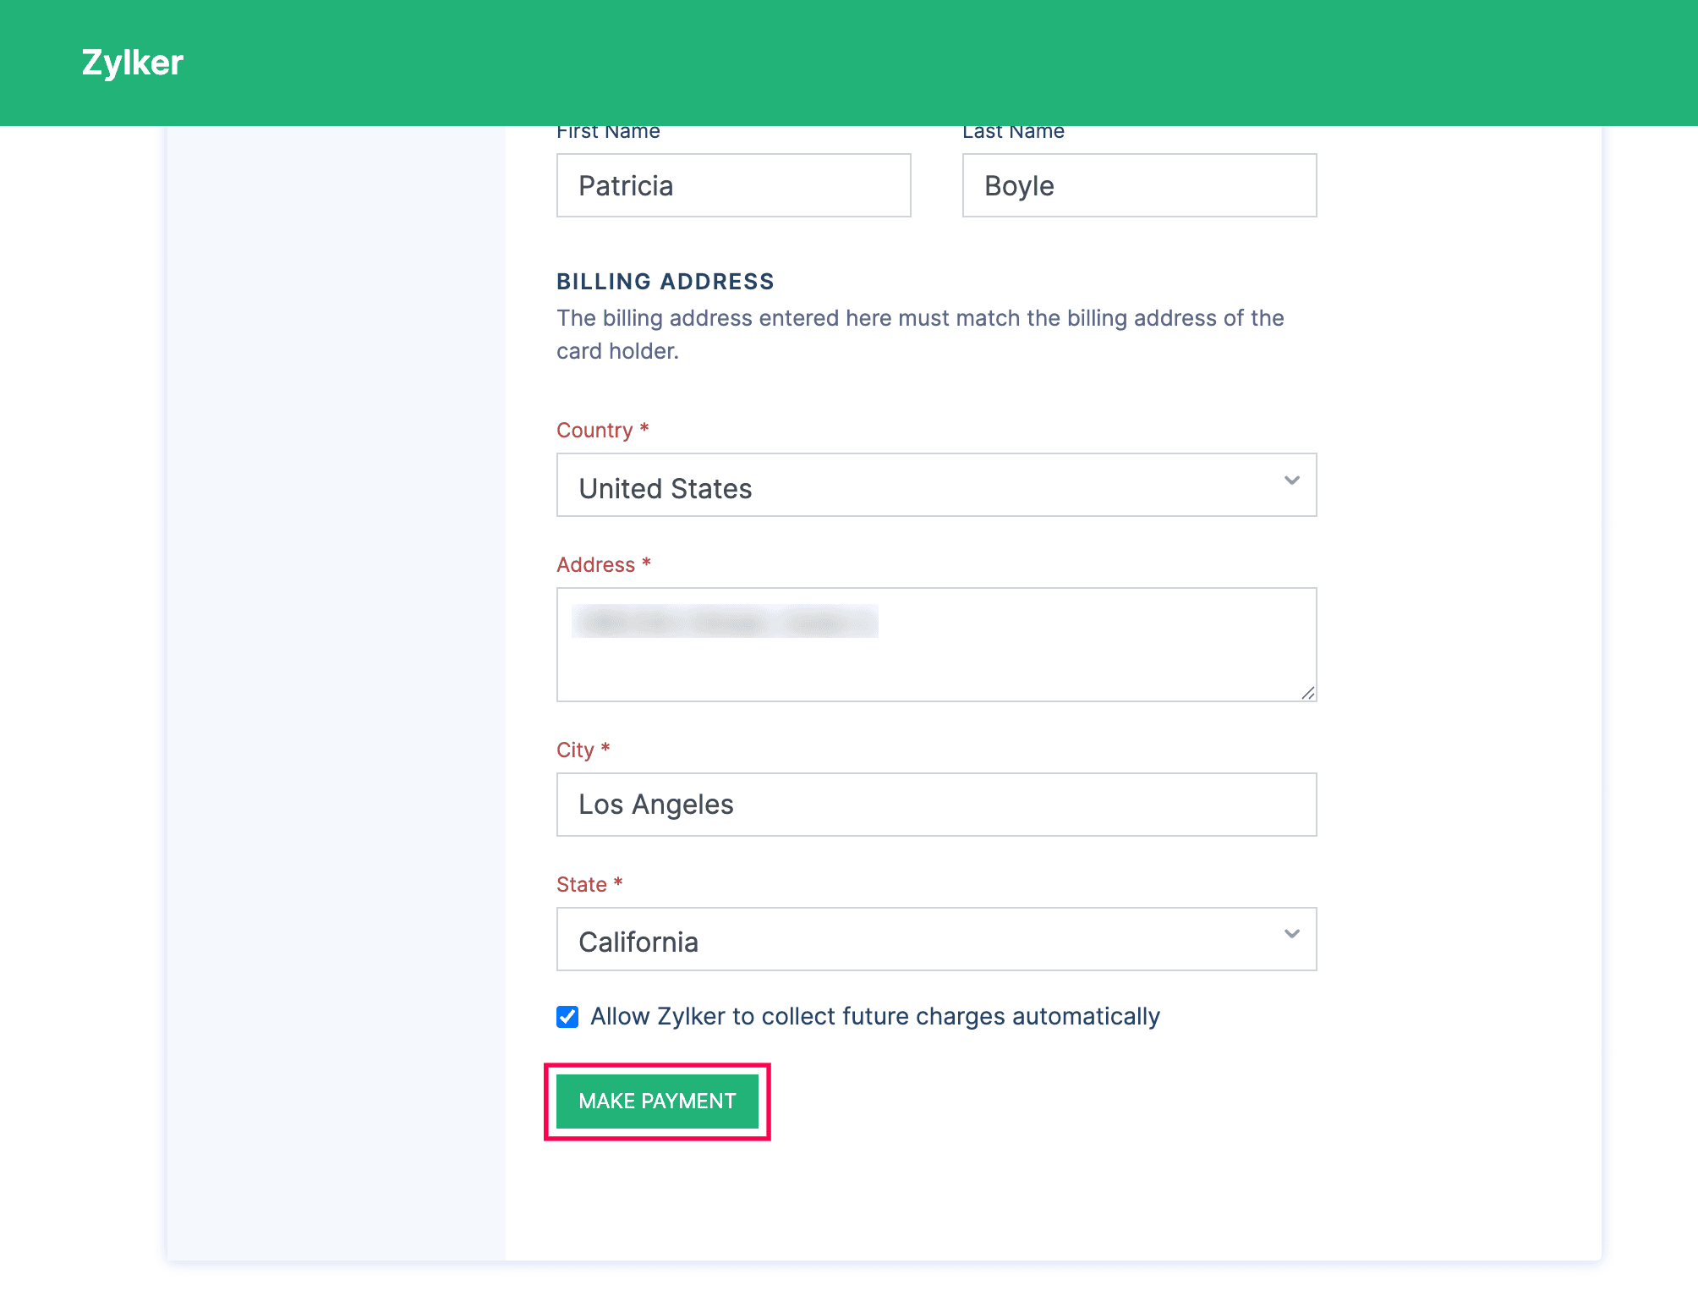Click the Country dropdown chevron arrow

[x=1291, y=481]
